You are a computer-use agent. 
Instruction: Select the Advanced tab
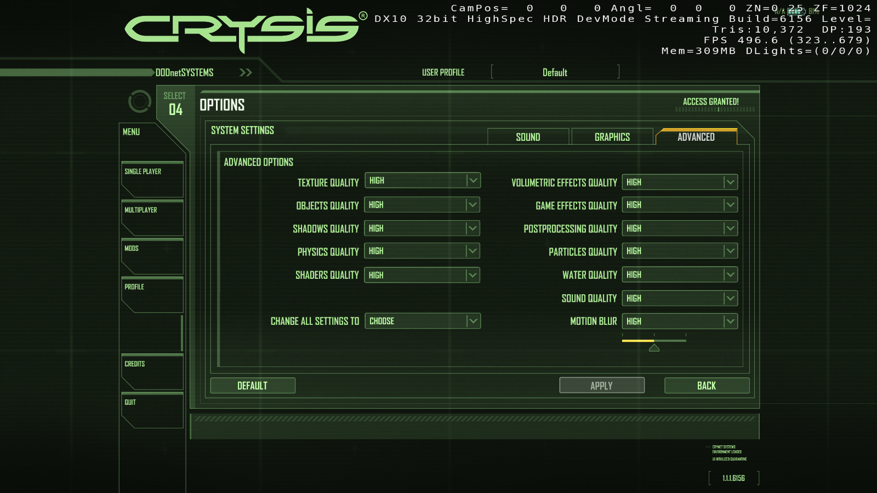coord(696,137)
